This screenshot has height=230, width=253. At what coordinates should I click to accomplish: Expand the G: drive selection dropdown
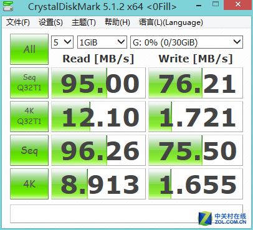[x=186, y=42]
